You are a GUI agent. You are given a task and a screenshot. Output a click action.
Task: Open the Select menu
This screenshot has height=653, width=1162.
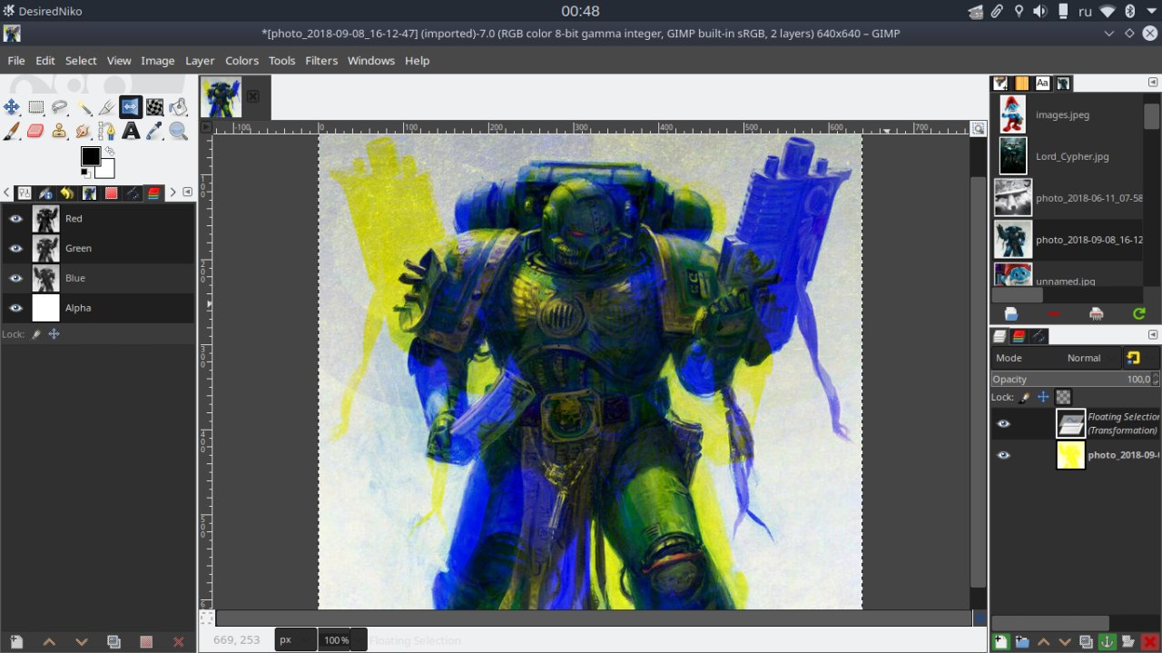(x=81, y=61)
